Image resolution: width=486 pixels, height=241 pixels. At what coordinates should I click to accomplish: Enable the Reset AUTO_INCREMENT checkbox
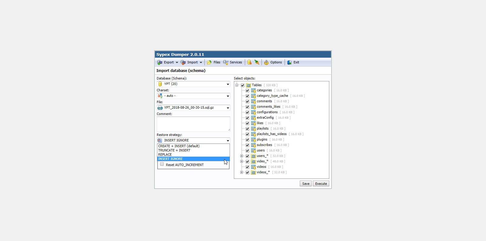click(162, 164)
